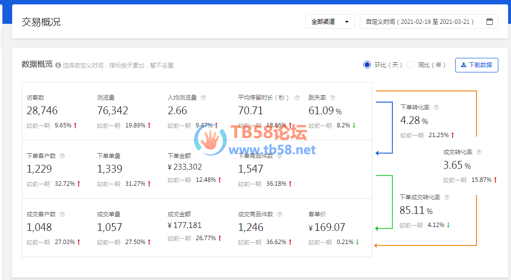Select the 同比（年） radio option

point(410,65)
